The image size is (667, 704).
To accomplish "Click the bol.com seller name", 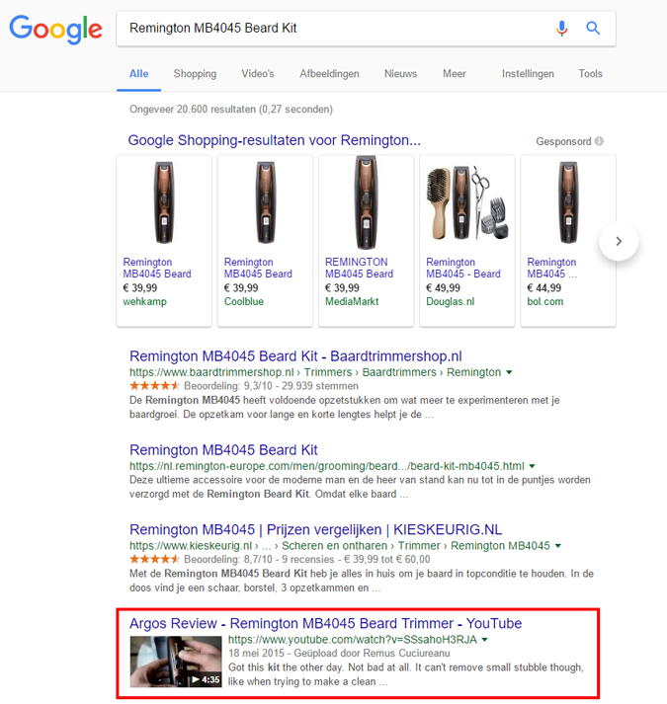I will click(544, 302).
